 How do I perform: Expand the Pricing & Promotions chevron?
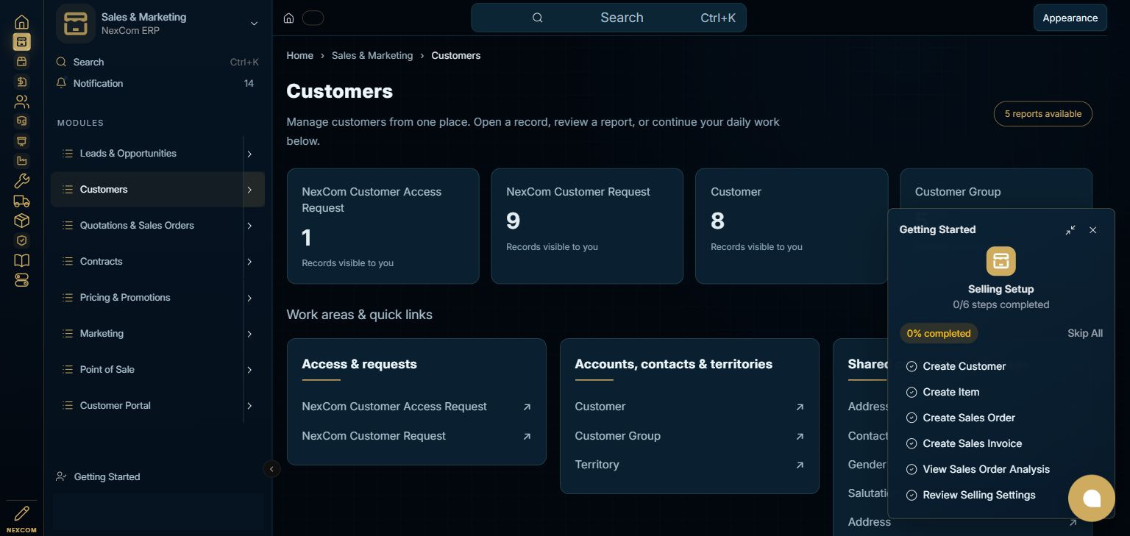pyautogui.click(x=249, y=298)
